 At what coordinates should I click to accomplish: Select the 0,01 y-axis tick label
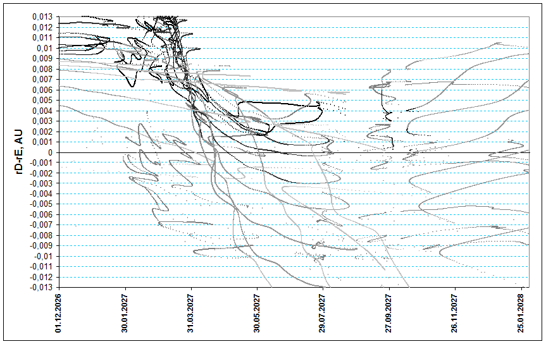pyautogui.click(x=46, y=48)
